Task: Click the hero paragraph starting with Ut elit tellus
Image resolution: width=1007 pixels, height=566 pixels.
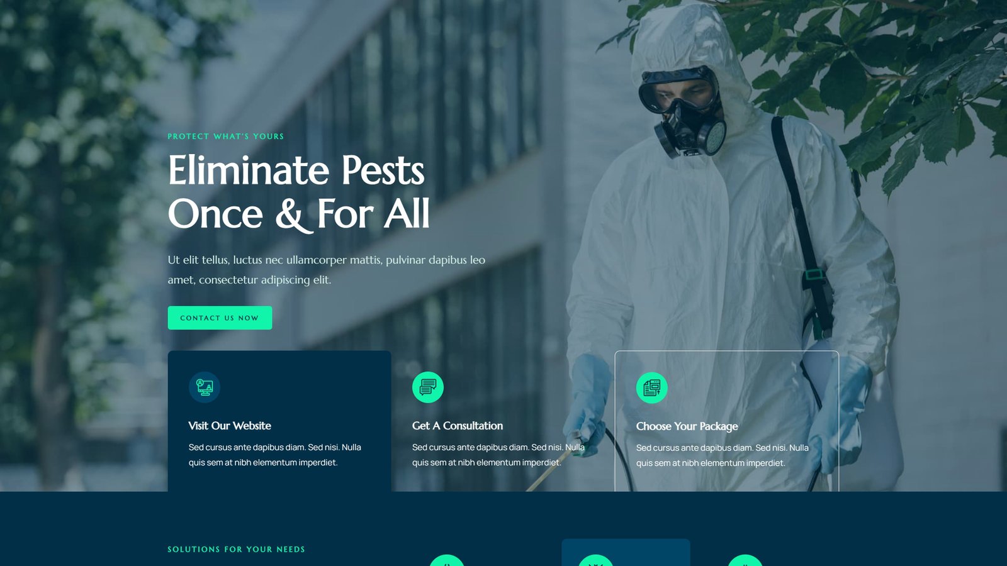Action: point(326,269)
